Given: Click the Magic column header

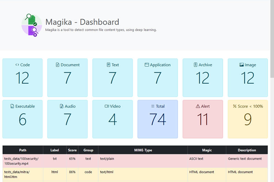Looking at the screenshot, I should 207,150.
